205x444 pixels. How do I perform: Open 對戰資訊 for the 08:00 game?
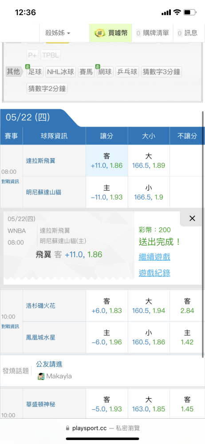pyautogui.click(x=11, y=181)
